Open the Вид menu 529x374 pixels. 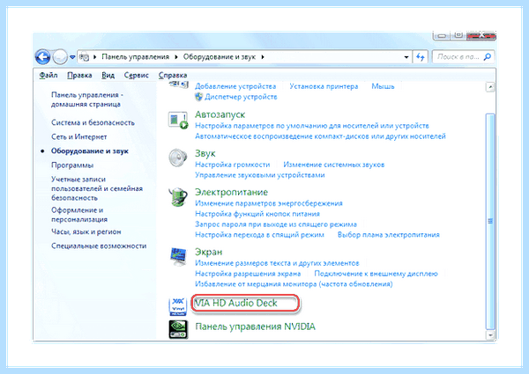pyautogui.click(x=108, y=75)
